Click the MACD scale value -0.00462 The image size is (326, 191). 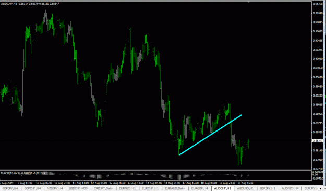click(318, 178)
